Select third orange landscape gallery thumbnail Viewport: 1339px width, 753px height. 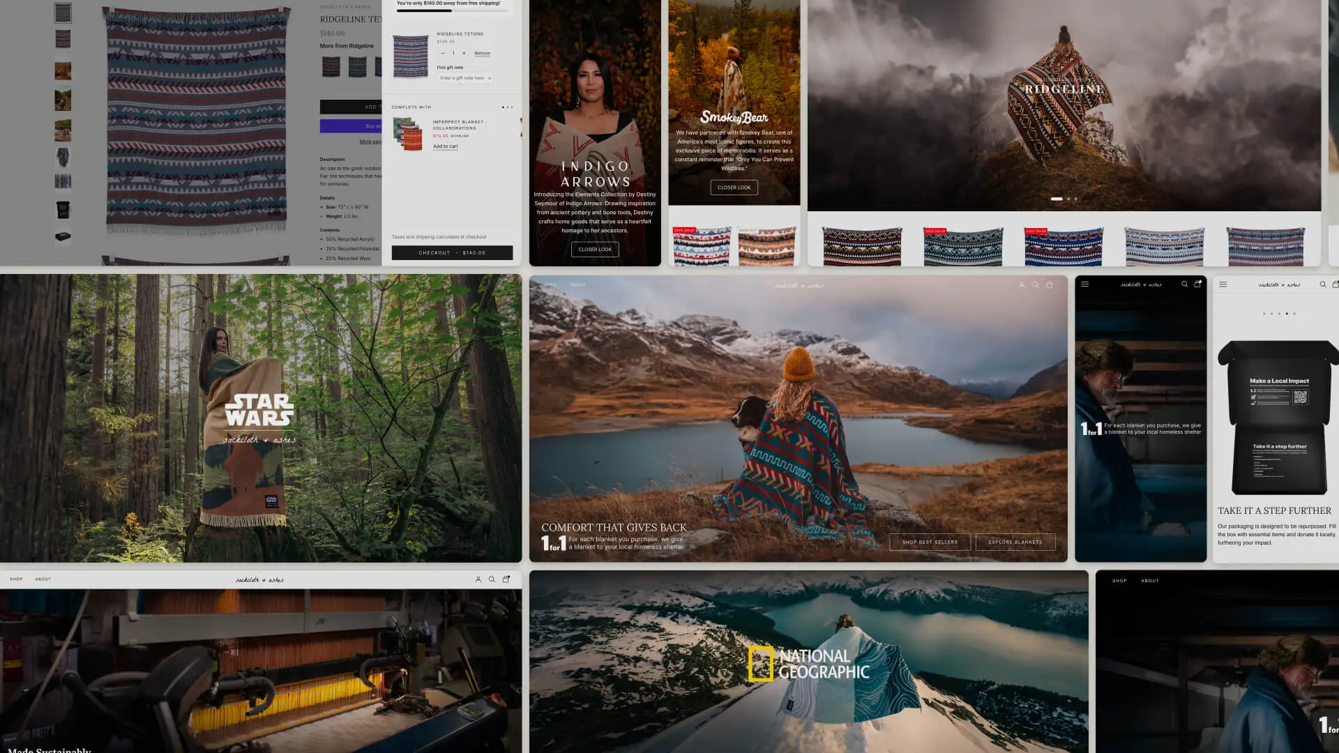point(63,70)
